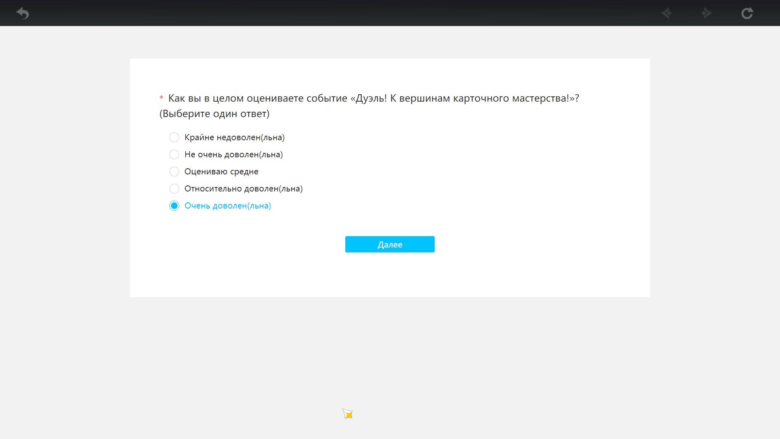
Task: Click the 'Относительно доволен(льна)' option text
Action: pos(243,189)
